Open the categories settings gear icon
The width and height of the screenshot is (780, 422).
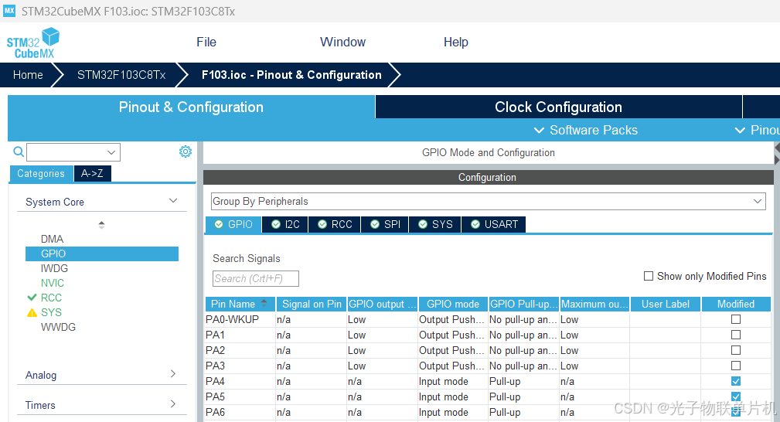click(186, 151)
